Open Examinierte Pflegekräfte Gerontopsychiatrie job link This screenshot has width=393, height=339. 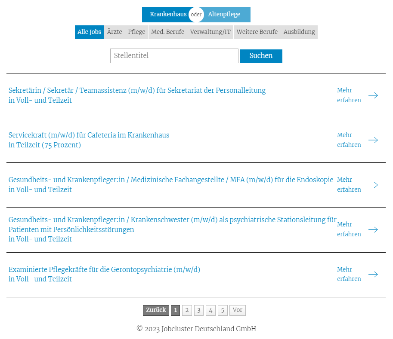click(104, 270)
